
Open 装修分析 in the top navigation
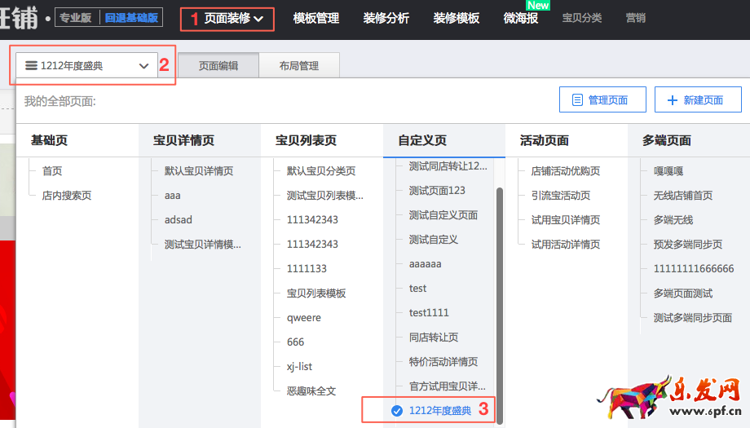tap(386, 18)
